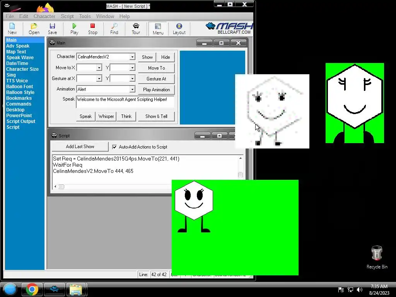Select the MASH taskbar button
Viewport: 396px width, 297px height.
click(54, 289)
